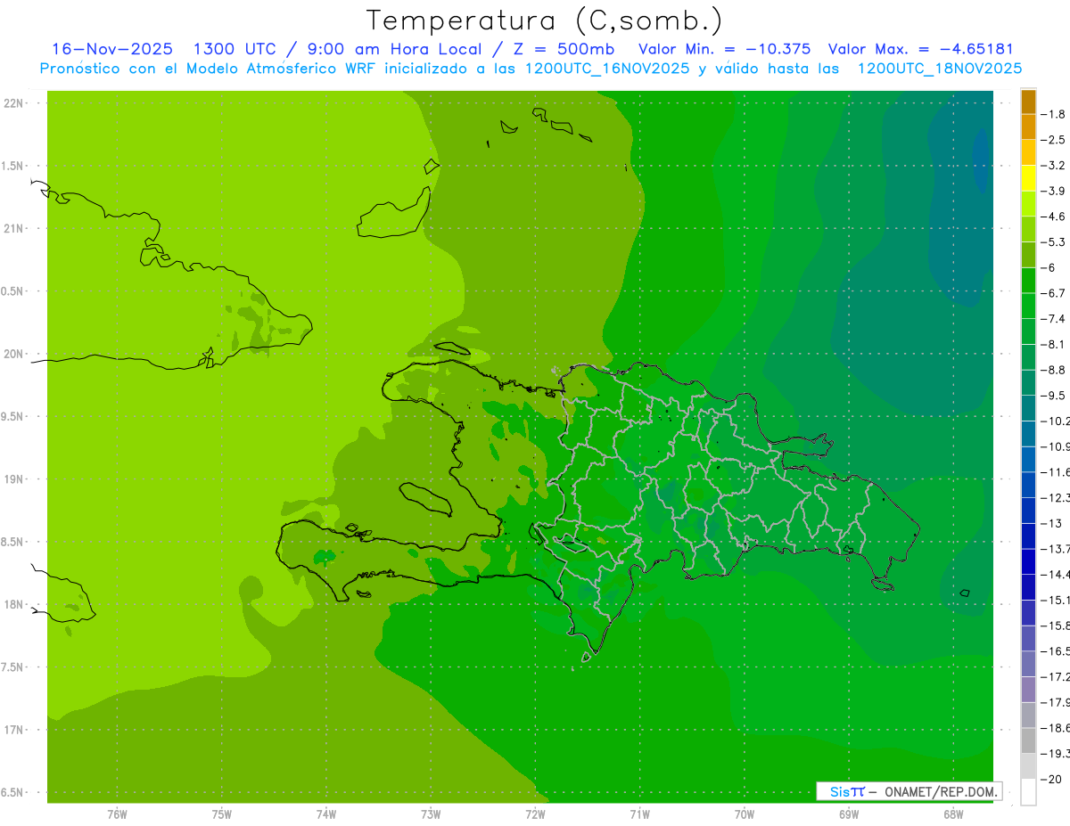1070x826 pixels.
Task: Click the "-8.1" legend value
Action: point(1055,344)
